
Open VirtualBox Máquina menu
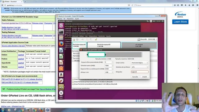click(x=59, y=19)
